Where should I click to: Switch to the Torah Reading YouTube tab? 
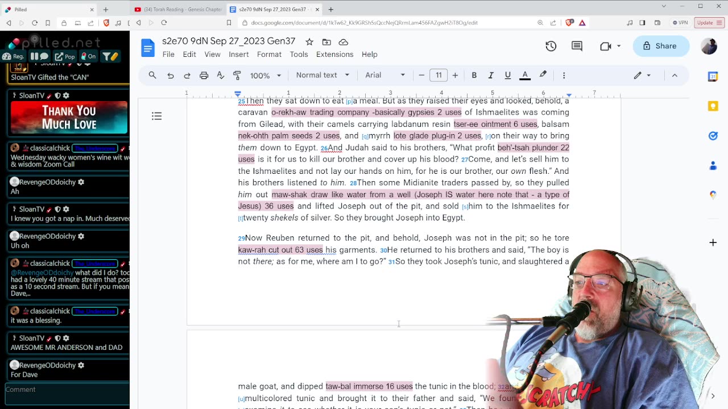(x=178, y=9)
